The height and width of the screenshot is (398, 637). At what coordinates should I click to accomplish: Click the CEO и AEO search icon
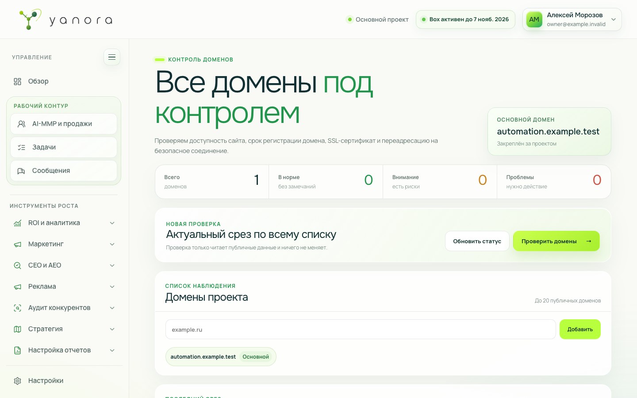pyautogui.click(x=18, y=265)
